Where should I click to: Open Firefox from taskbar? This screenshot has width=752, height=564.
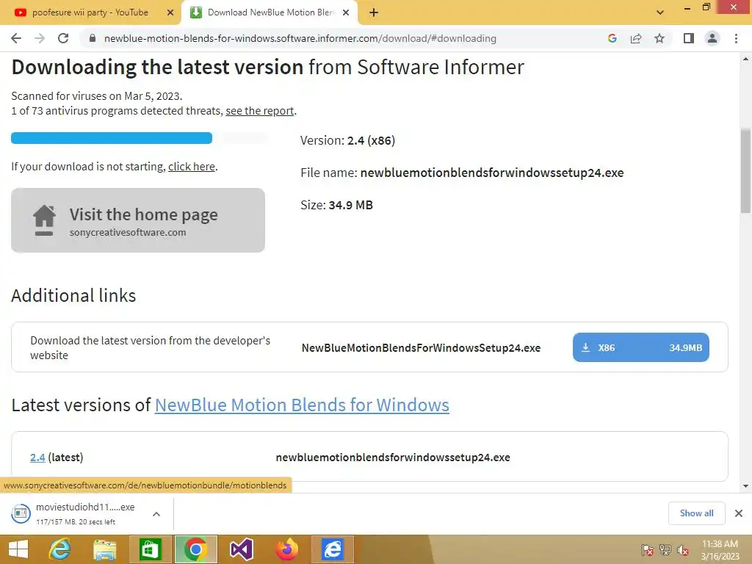(287, 549)
